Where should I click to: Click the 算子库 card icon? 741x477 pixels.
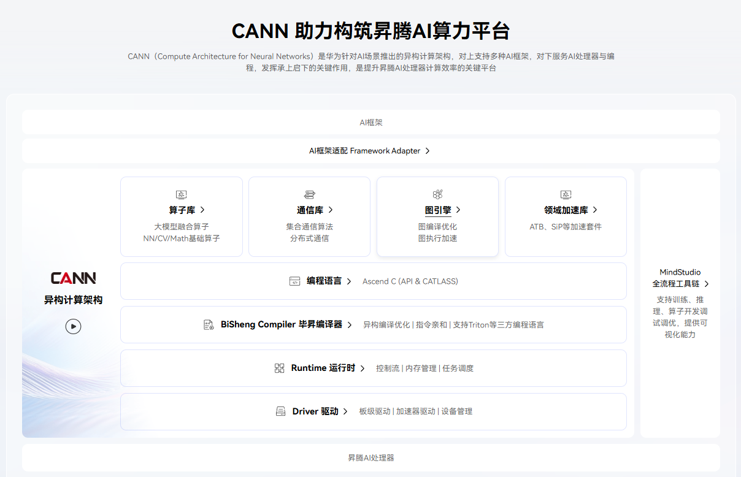point(181,195)
